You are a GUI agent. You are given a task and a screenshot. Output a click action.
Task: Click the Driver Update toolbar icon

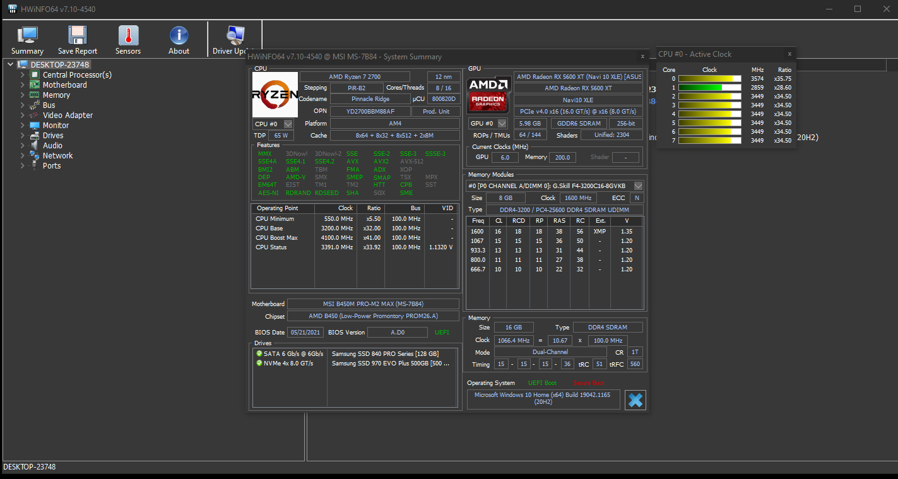235,36
